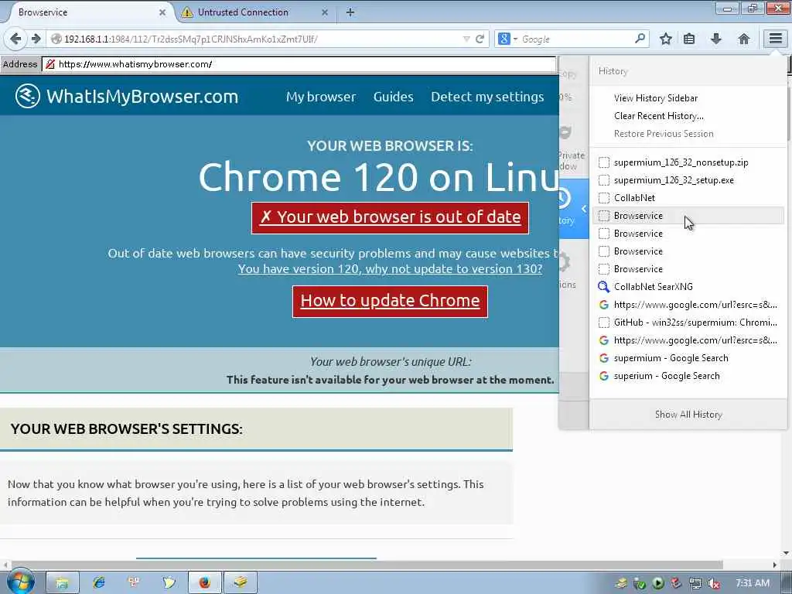Open superium - Google Search history entry
Screen dimensions: 792x594
688,376
